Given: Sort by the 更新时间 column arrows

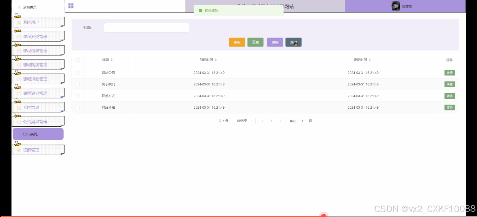Looking at the screenshot, I should click(x=370, y=60).
